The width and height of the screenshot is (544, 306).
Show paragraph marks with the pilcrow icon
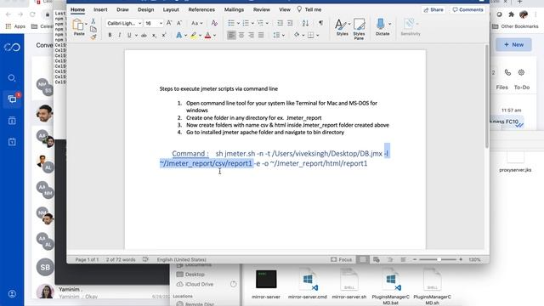pyautogui.click(x=321, y=23)
